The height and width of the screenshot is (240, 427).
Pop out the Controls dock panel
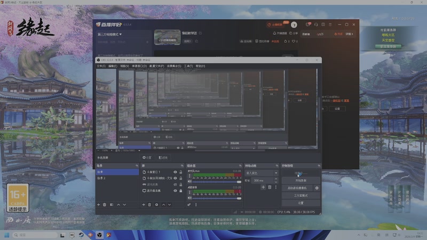[x=319, y=166]
